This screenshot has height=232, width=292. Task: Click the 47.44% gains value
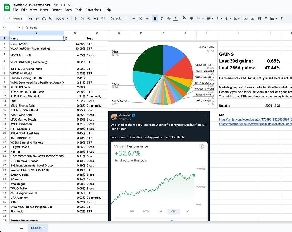(272, 68)
